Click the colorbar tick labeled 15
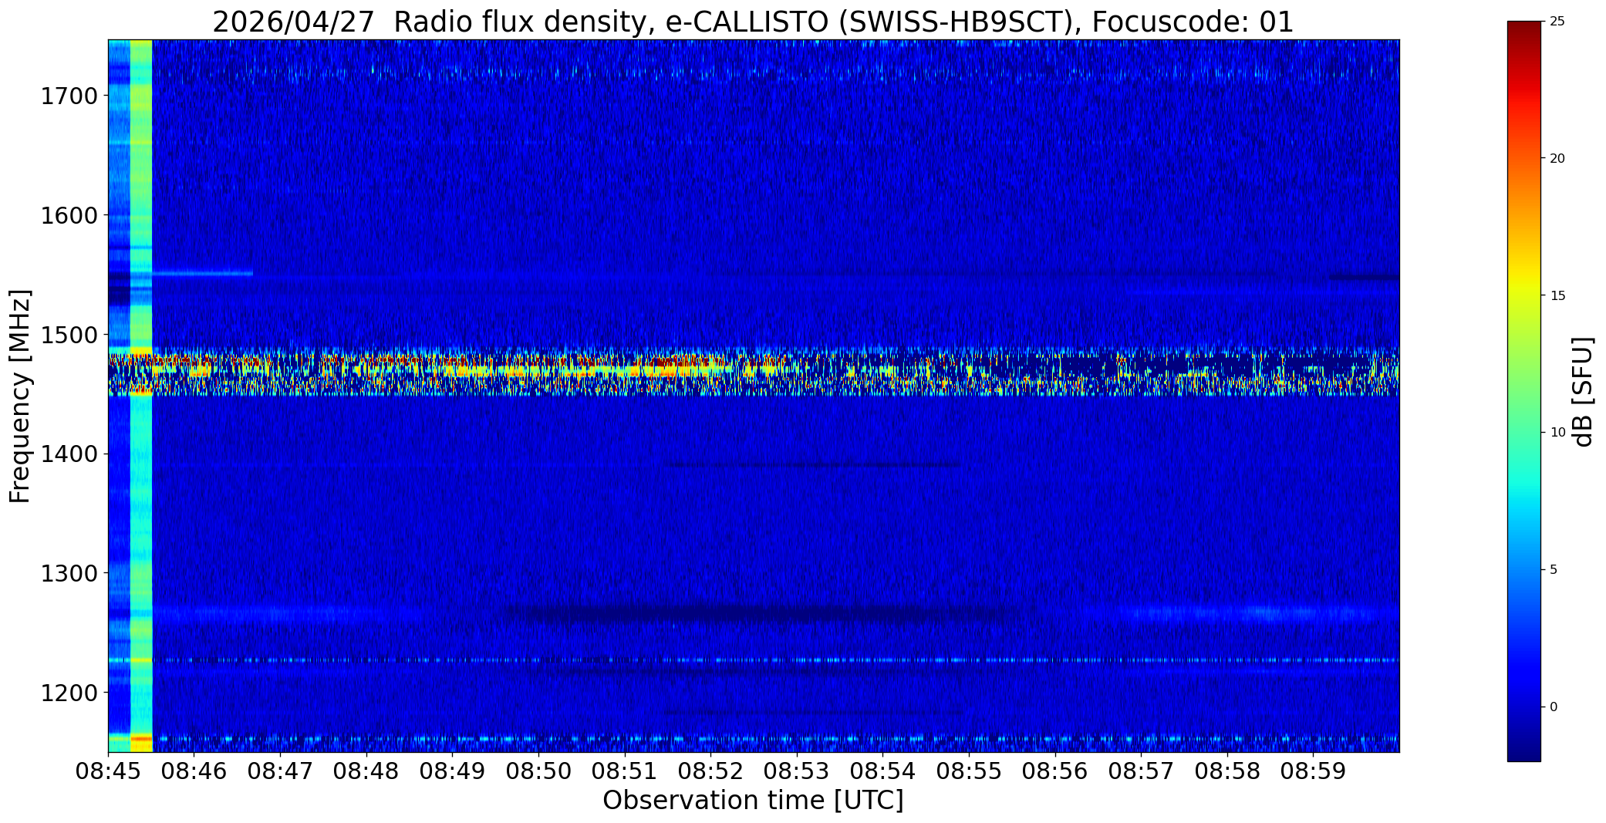The height and width of the screenshot is (823, 1606). (x=1557, y=296)
